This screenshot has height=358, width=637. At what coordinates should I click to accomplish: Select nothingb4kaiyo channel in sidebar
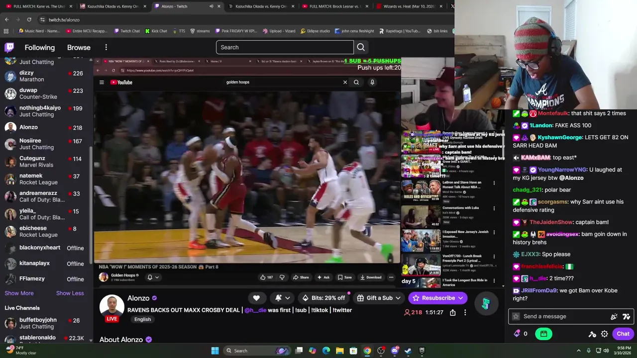46,111
